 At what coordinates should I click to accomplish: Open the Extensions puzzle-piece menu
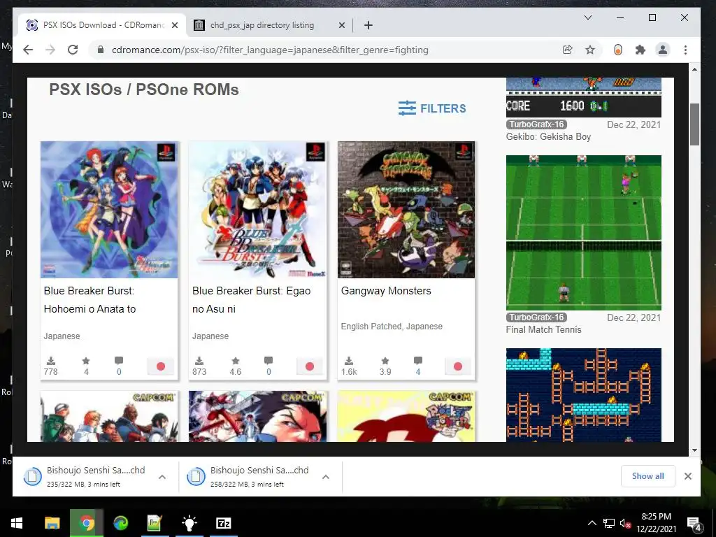point(640,50)
